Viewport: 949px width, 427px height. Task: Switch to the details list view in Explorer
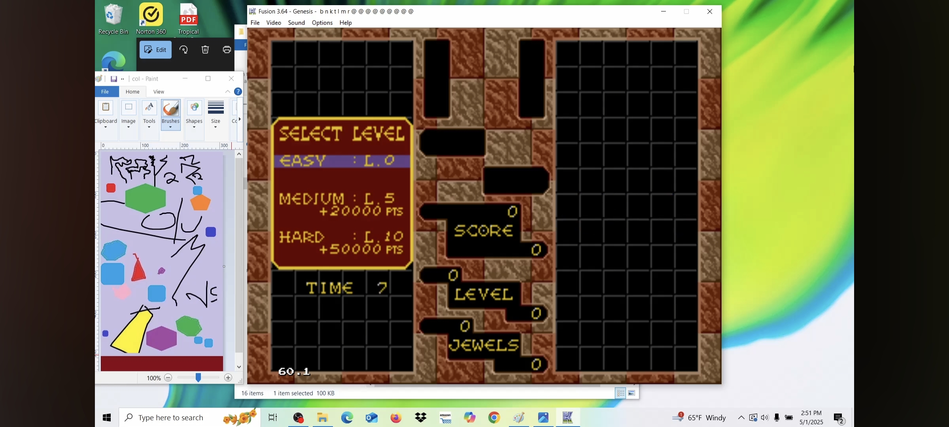tap(620, 393)
